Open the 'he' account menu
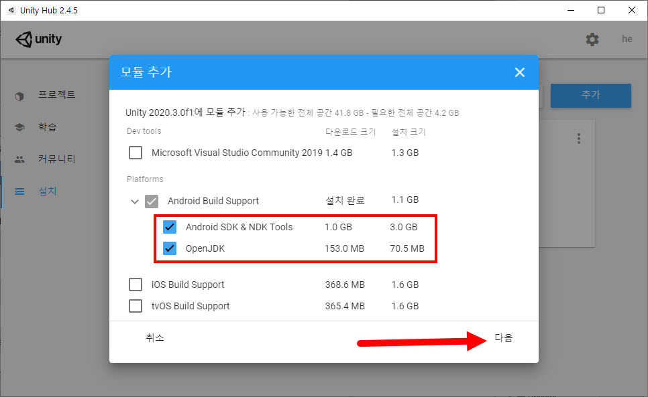The image size is (648, 397). click(x=627, y=39)
